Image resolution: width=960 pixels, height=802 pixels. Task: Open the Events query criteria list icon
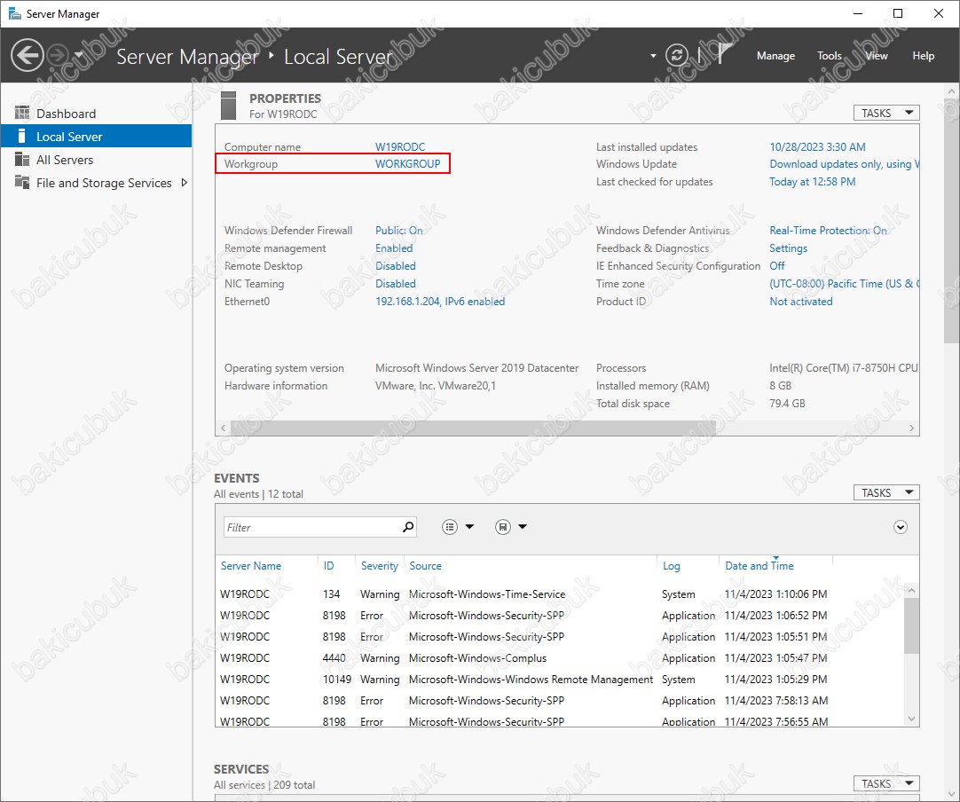(x=450, y=527)
